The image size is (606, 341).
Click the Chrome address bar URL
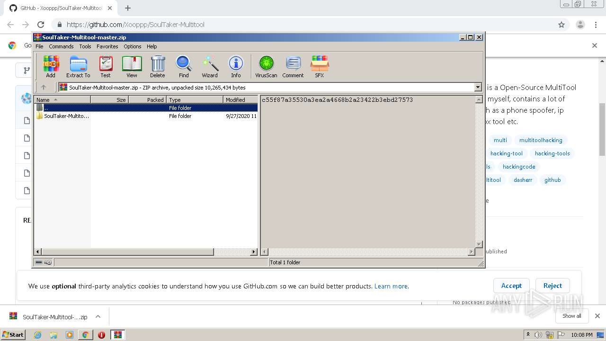point(135,25)
